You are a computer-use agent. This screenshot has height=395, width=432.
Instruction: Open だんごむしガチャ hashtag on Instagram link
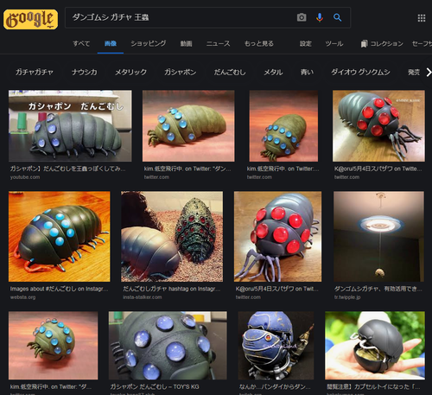172,289
